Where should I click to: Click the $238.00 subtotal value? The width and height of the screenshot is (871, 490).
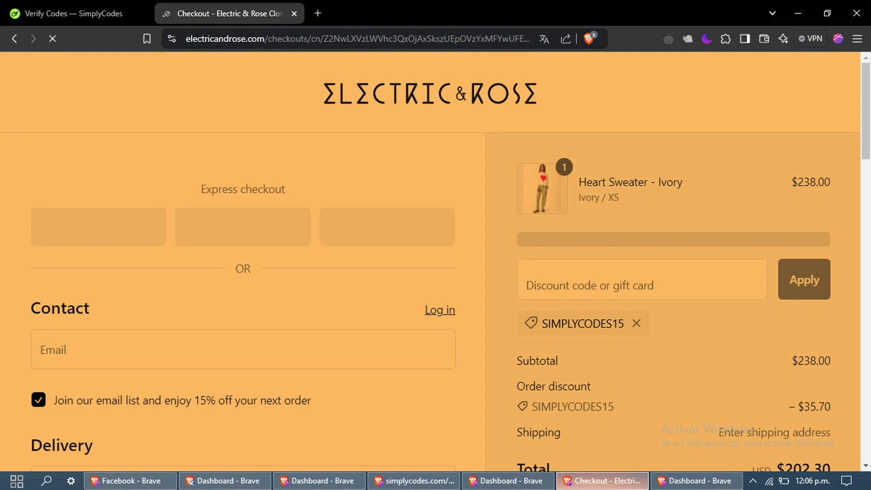pyautogui.click(x=811, y=361)
